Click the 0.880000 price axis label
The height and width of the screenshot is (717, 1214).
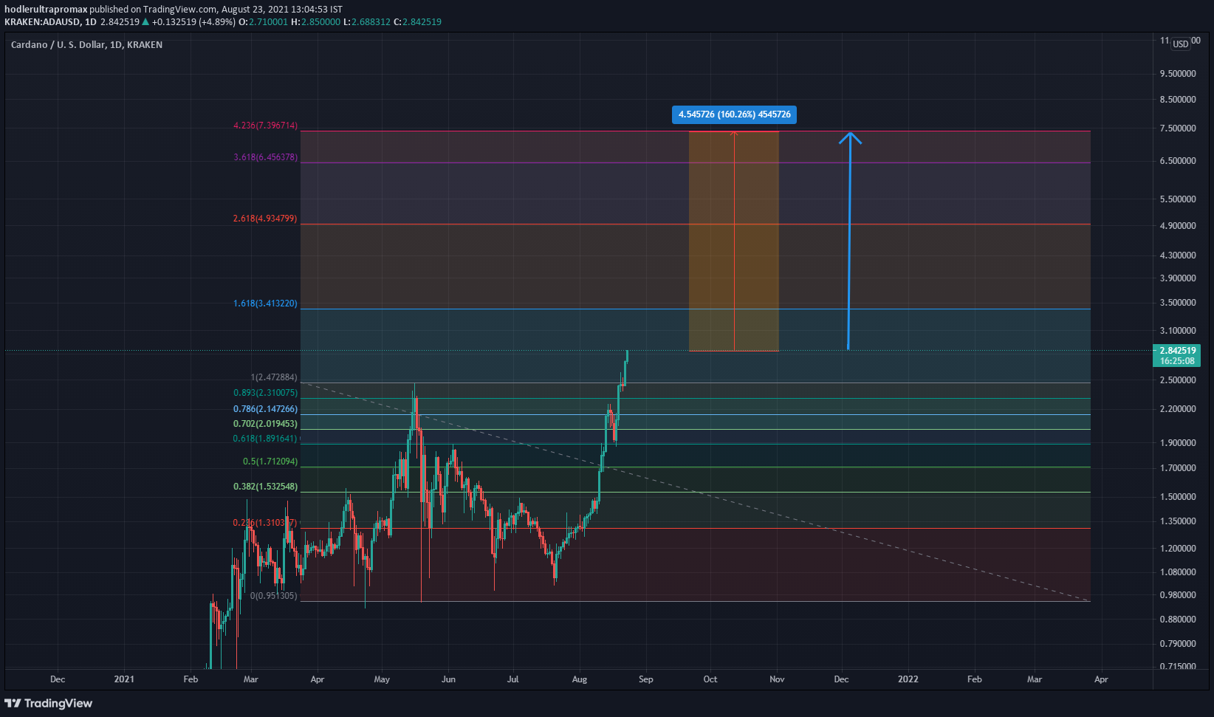[x=1178, y=620]
